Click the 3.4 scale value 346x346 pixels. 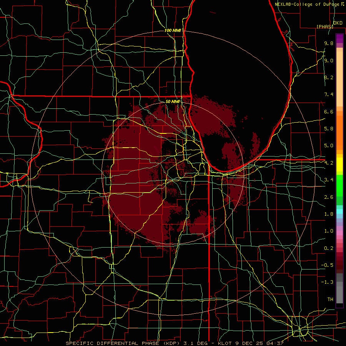point(329,180)
